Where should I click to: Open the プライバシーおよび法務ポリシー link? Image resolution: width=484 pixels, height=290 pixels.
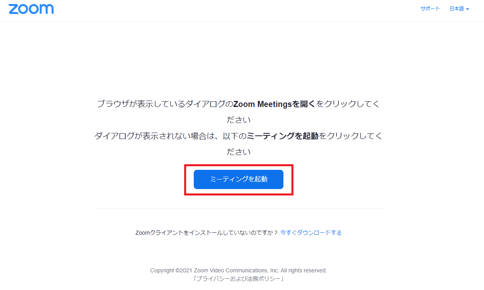point(239,279)
